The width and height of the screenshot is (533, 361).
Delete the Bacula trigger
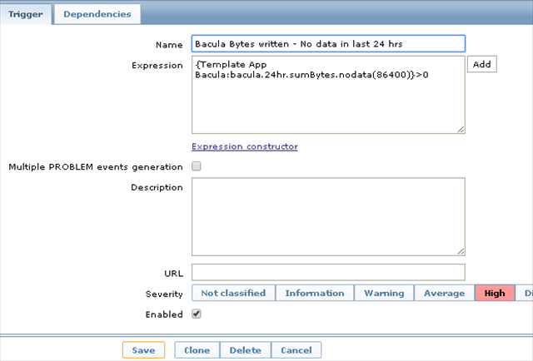(x=246, y=350)
